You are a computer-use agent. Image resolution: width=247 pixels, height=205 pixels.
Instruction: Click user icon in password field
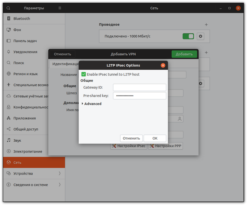pos(180,119)
